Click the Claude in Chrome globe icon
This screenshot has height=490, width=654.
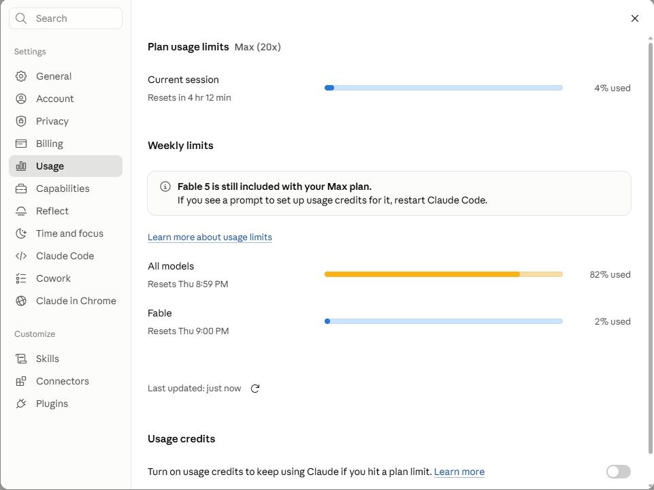coord(21,301)
